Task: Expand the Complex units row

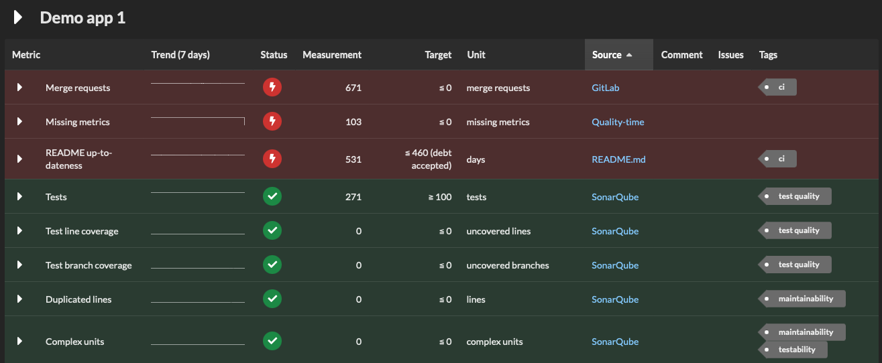Action: 20,341
